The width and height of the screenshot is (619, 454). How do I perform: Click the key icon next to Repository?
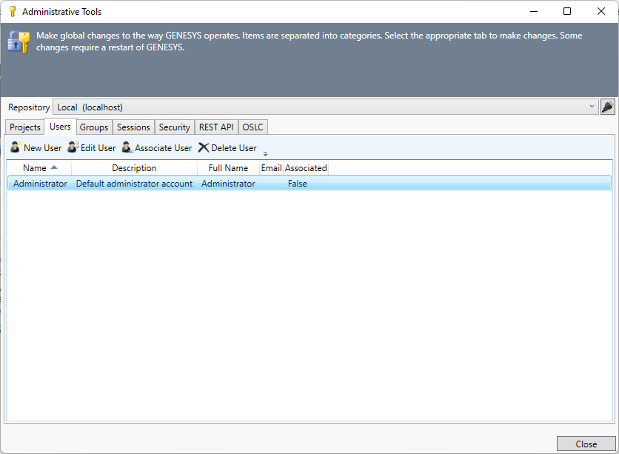click(607, 107)
